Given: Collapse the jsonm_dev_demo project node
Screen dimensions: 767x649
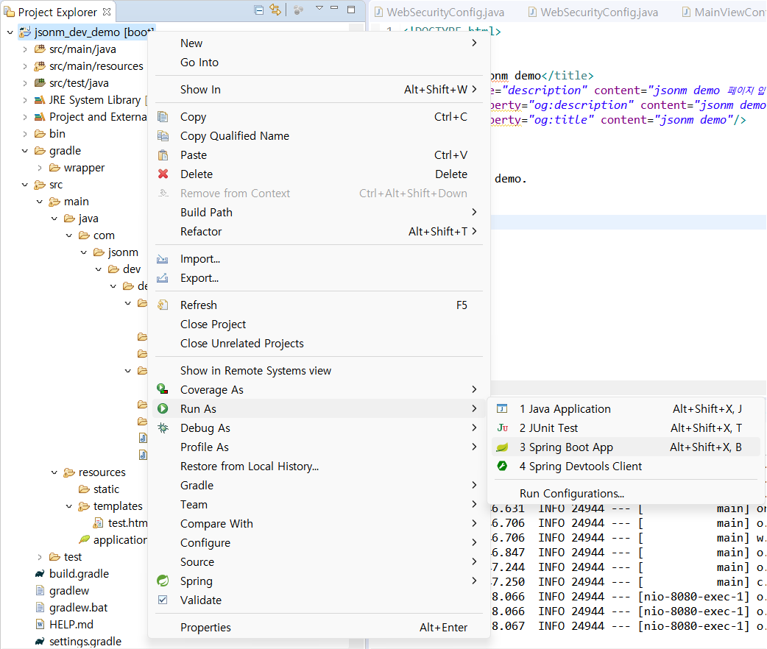Looking at the screenshot, I should [x=10, y=32].
